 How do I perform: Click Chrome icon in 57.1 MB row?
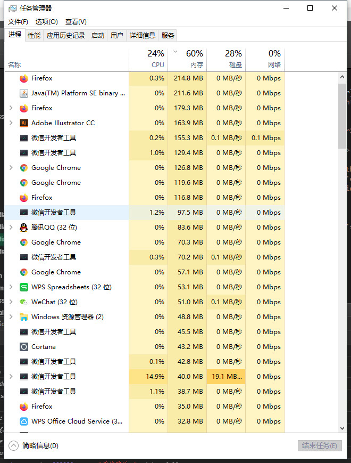point(24,272)
